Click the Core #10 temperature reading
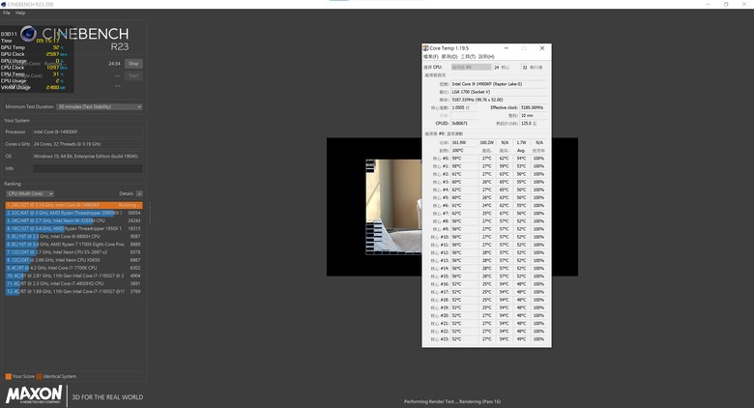The width and height of the screenshot is (754, 408). pyautogui.click(x=464, y=237)
